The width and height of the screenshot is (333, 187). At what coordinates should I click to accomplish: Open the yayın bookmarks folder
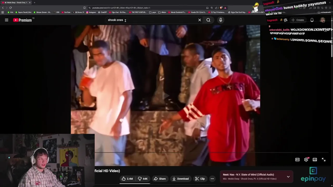pyautogui.click(x=153, y=12)
